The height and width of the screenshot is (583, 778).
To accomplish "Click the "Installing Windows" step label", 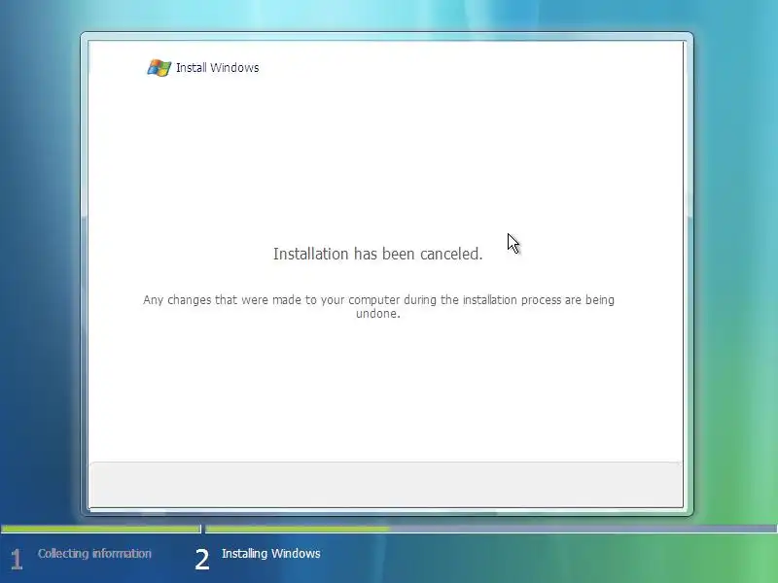I will 271,553.
